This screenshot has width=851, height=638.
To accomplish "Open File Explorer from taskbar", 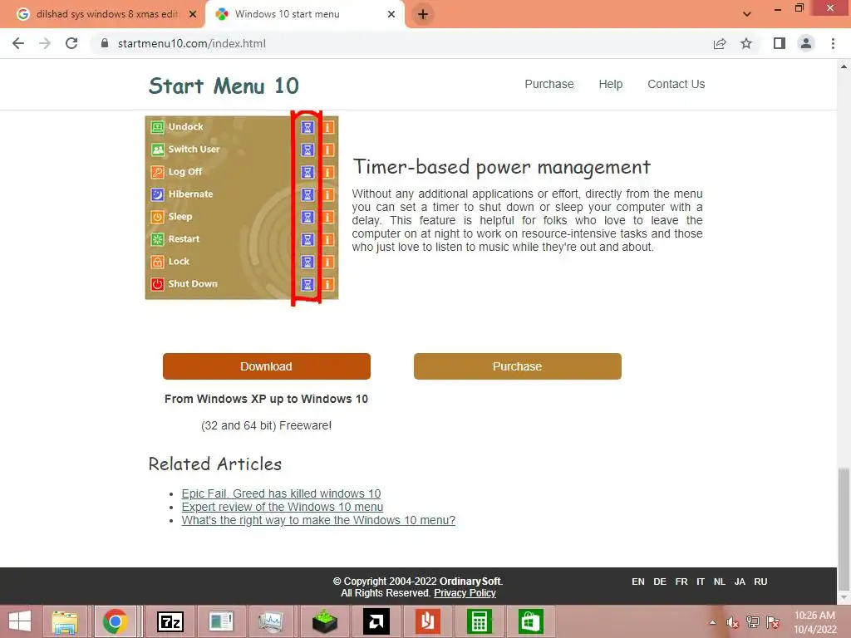I will 65,621.
